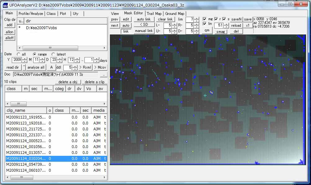Click the UA2 application icon in title bar
Viewport: 311px width, 185px height.
5,4
